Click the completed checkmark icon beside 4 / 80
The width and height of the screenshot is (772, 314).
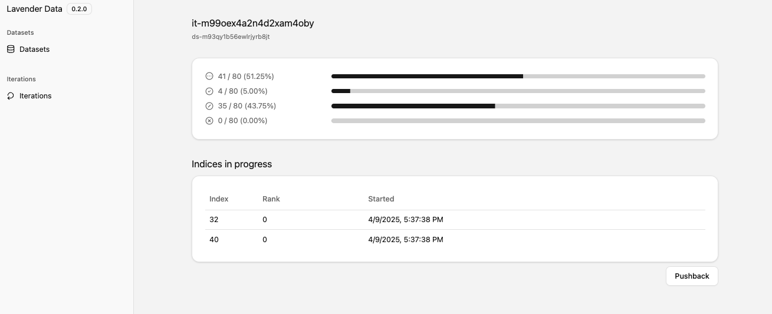pyautogui.click(x=209, y=91)
